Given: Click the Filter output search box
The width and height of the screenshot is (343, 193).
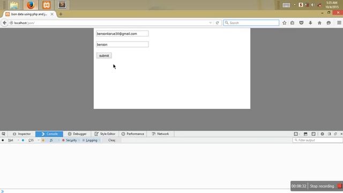Looking at the screenshot, I should point(317,140).
